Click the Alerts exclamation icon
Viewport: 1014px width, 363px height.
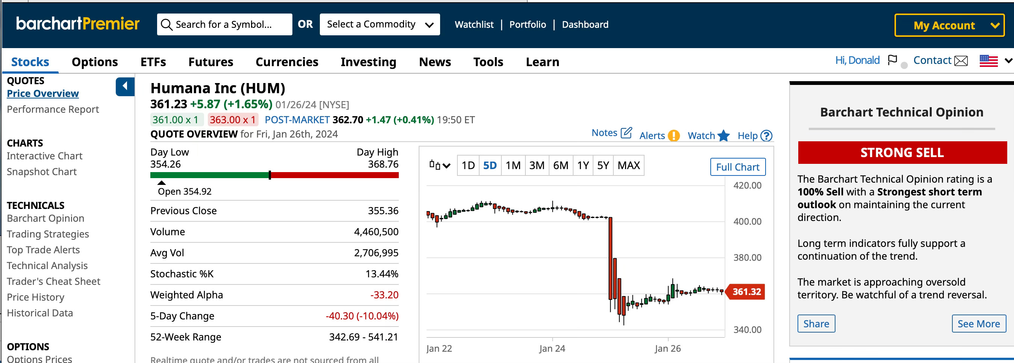[673, 135]
